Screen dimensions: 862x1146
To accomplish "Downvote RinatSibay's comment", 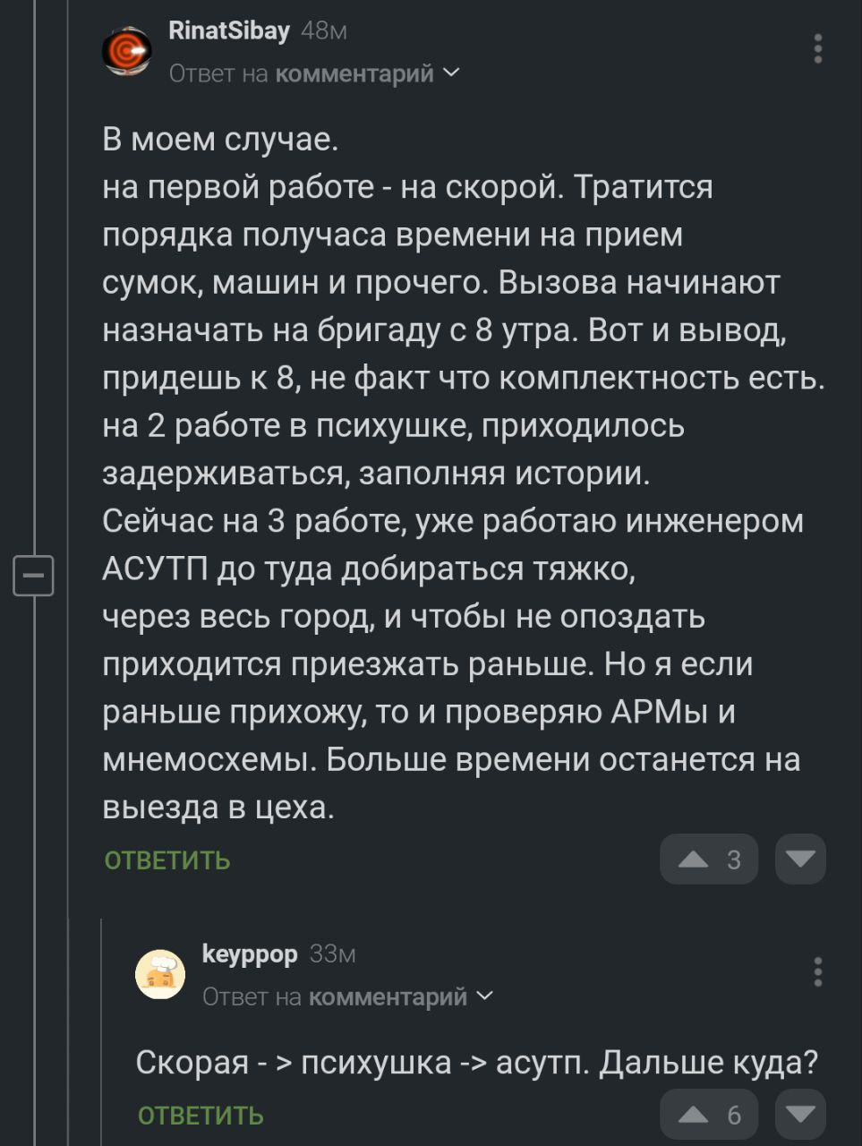I will pos(799,859).
